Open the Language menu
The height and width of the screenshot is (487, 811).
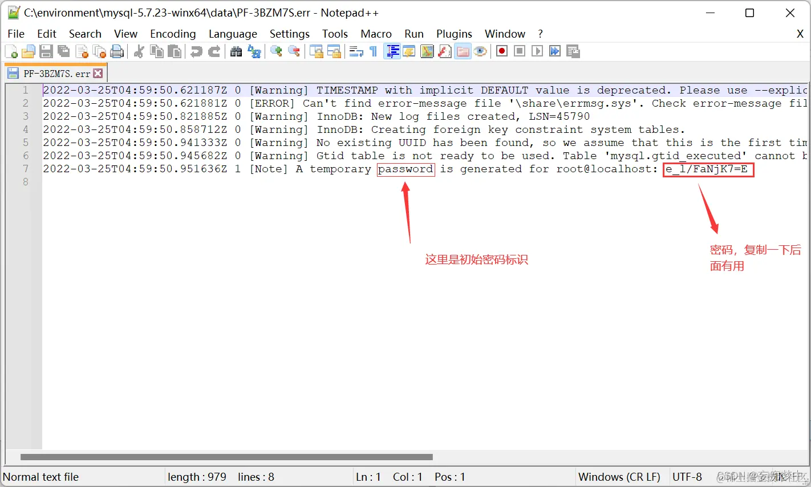[x=233, y=34]
